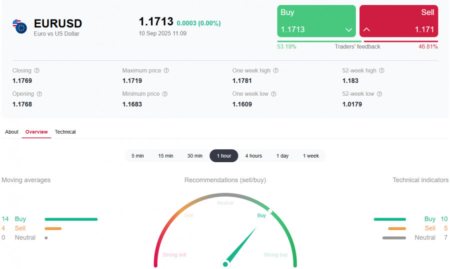Click the Traders' feedback label
Screen dimensions: 450x269
click(x=357, y=47)
